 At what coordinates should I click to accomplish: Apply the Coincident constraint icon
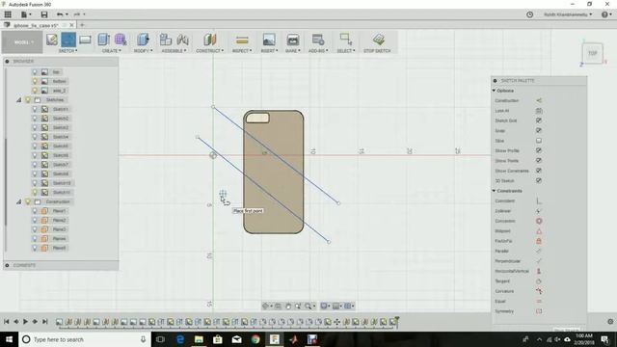point(539,201)
